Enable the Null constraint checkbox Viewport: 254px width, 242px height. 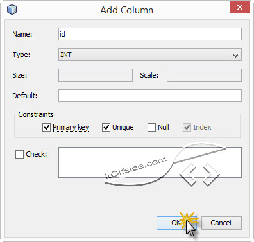pos(151,127)
